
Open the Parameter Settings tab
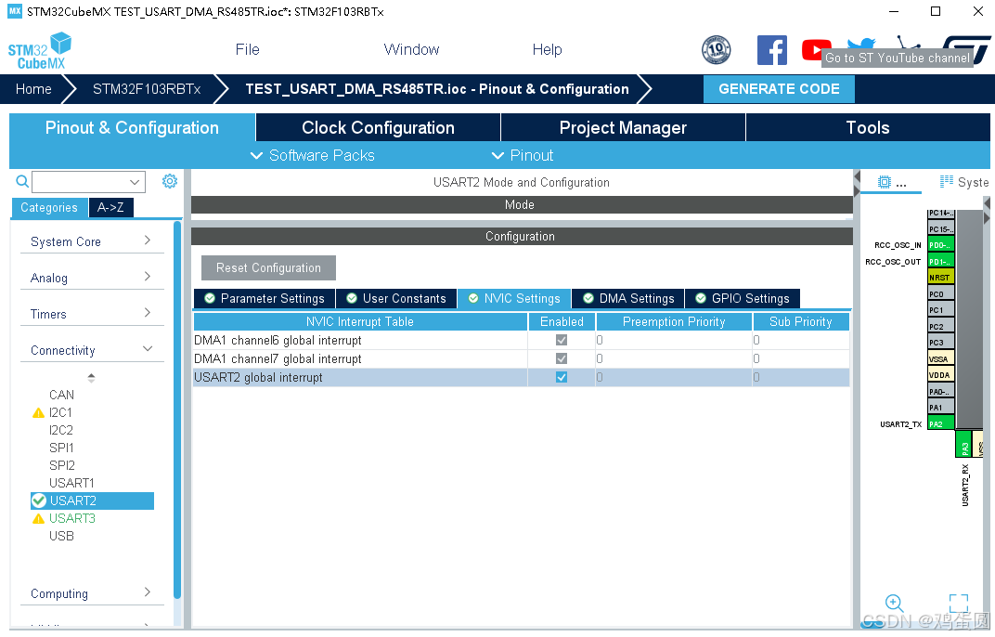(265, 298)
